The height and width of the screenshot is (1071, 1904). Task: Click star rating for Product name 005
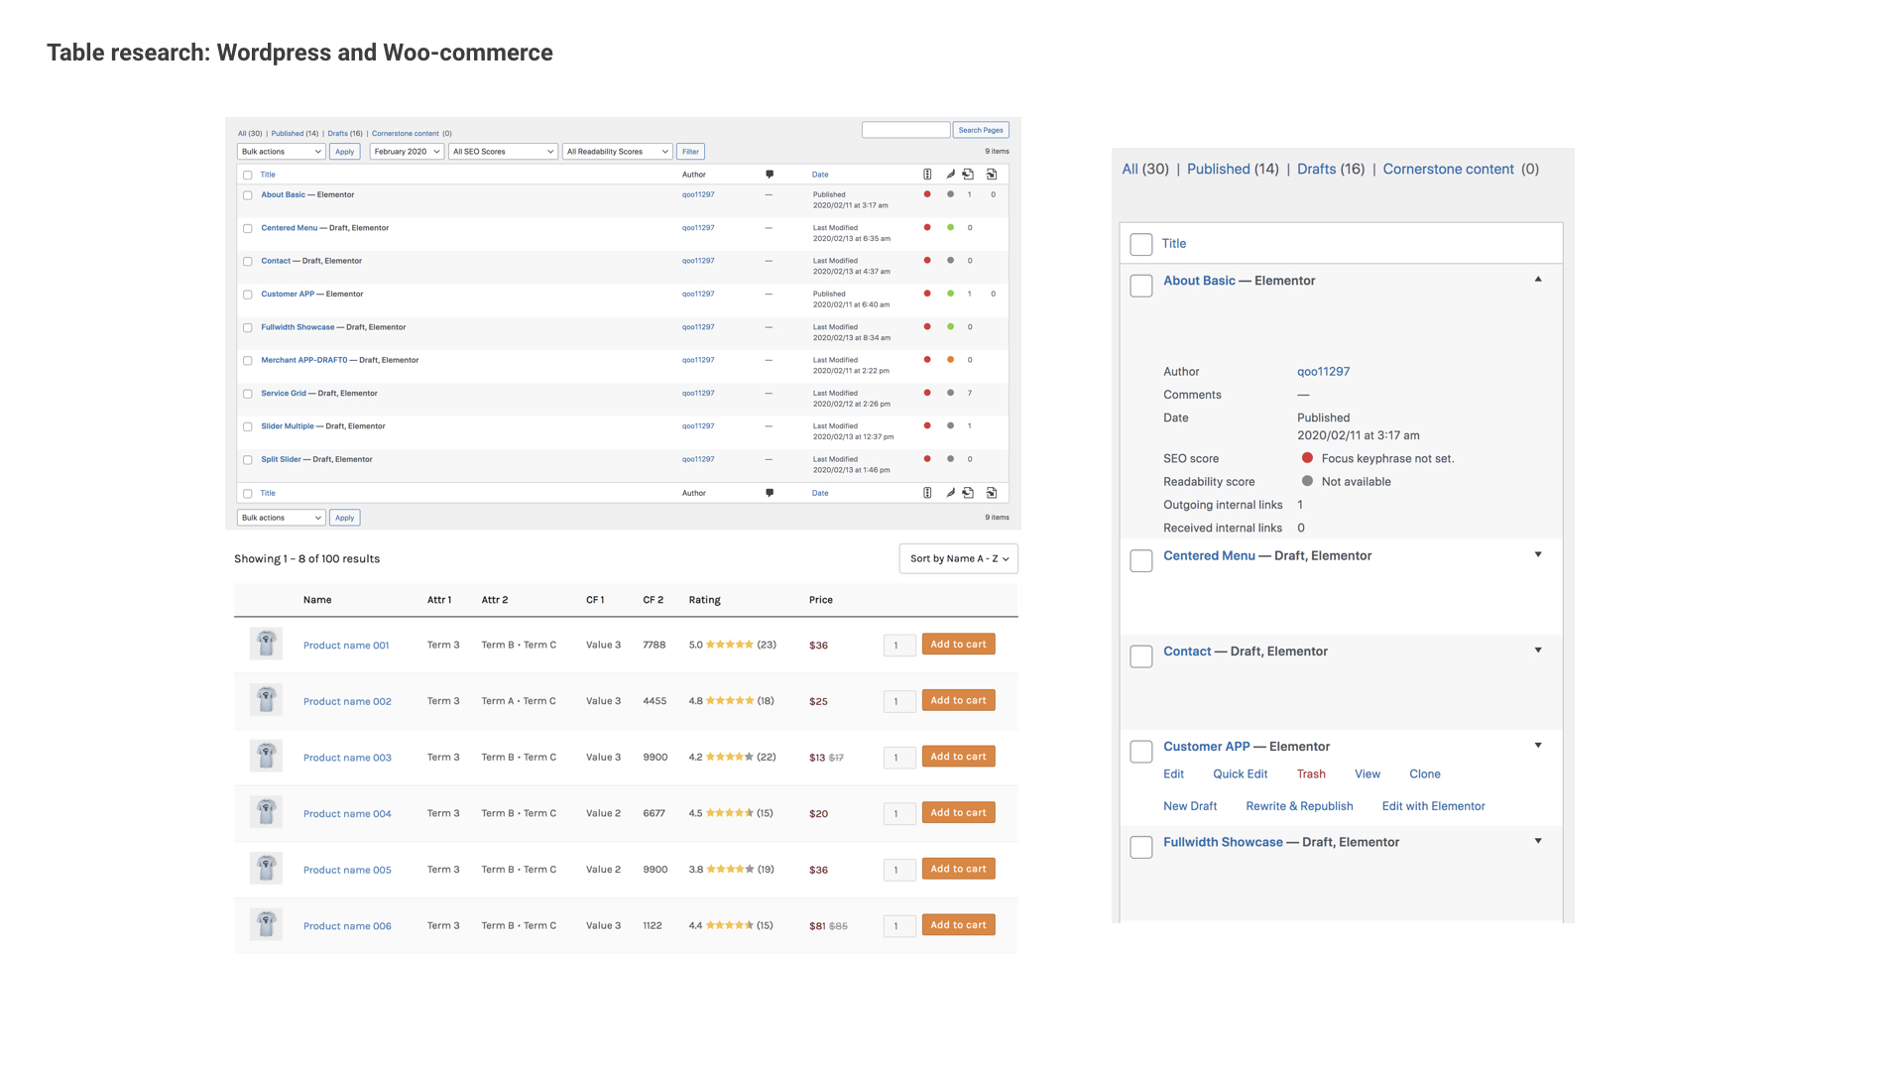pos(730,869)
